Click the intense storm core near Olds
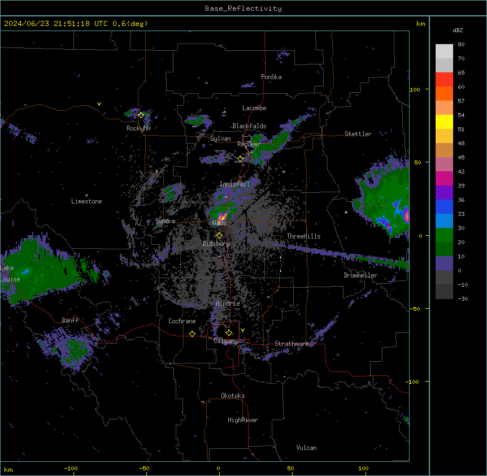 [x=223, y=217]
